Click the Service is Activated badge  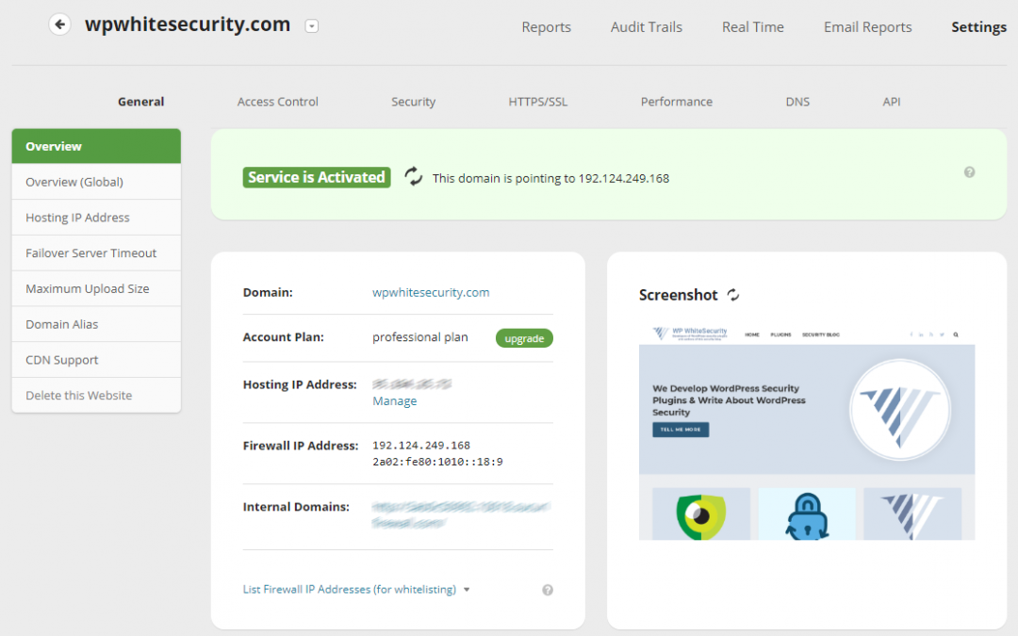(317, 177)
